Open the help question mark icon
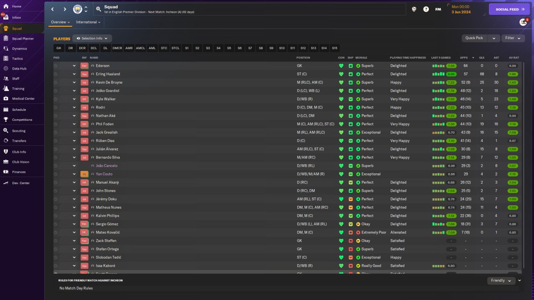 [426, 9]
